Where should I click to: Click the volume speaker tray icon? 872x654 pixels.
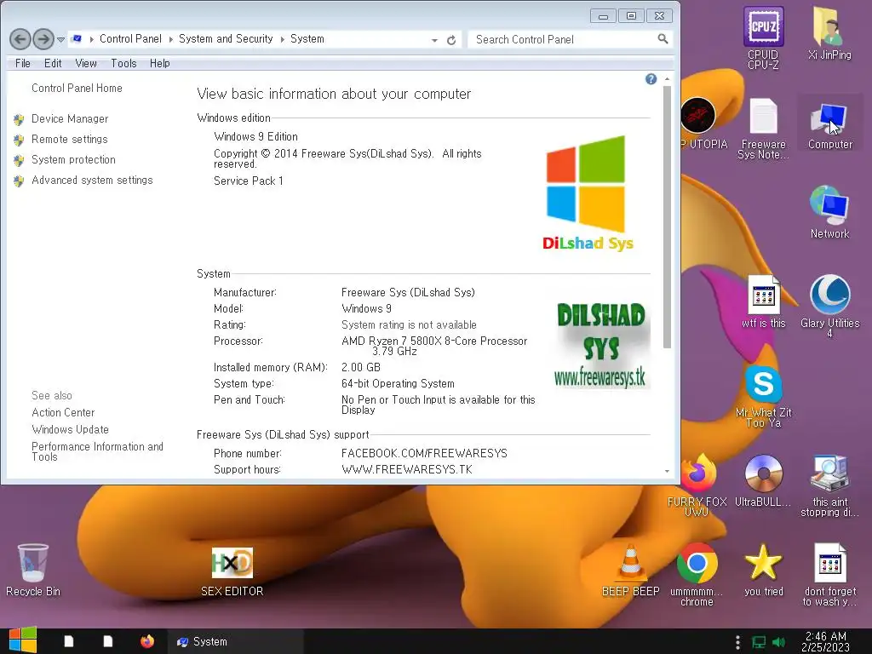(x=778, y=642)
